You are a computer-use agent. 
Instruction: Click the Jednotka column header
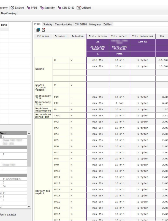77,36
